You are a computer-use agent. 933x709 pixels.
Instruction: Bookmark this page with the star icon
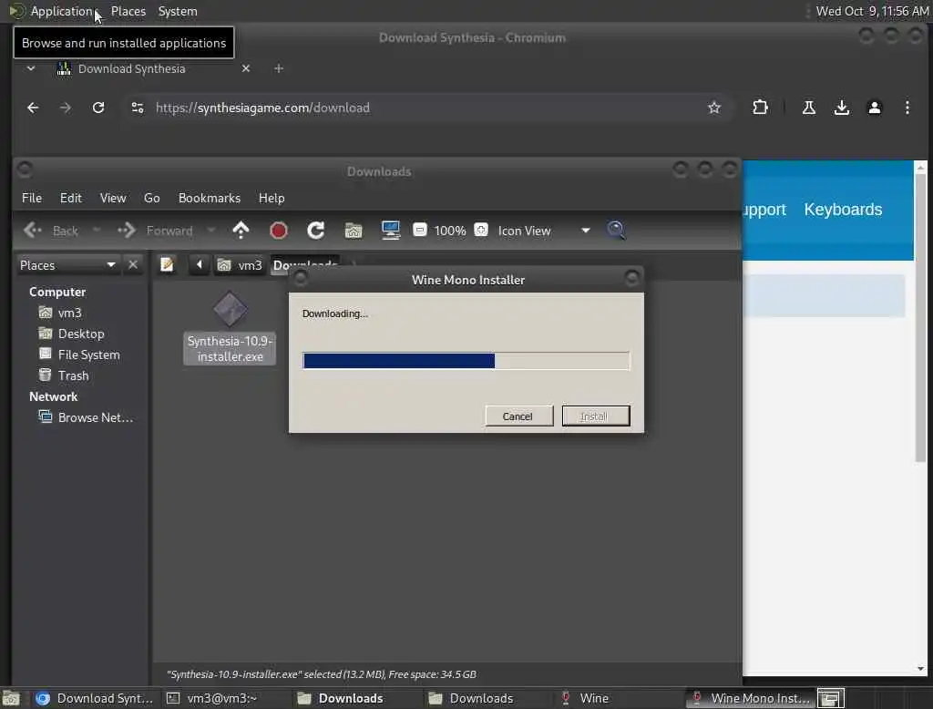tap(714, 108)
